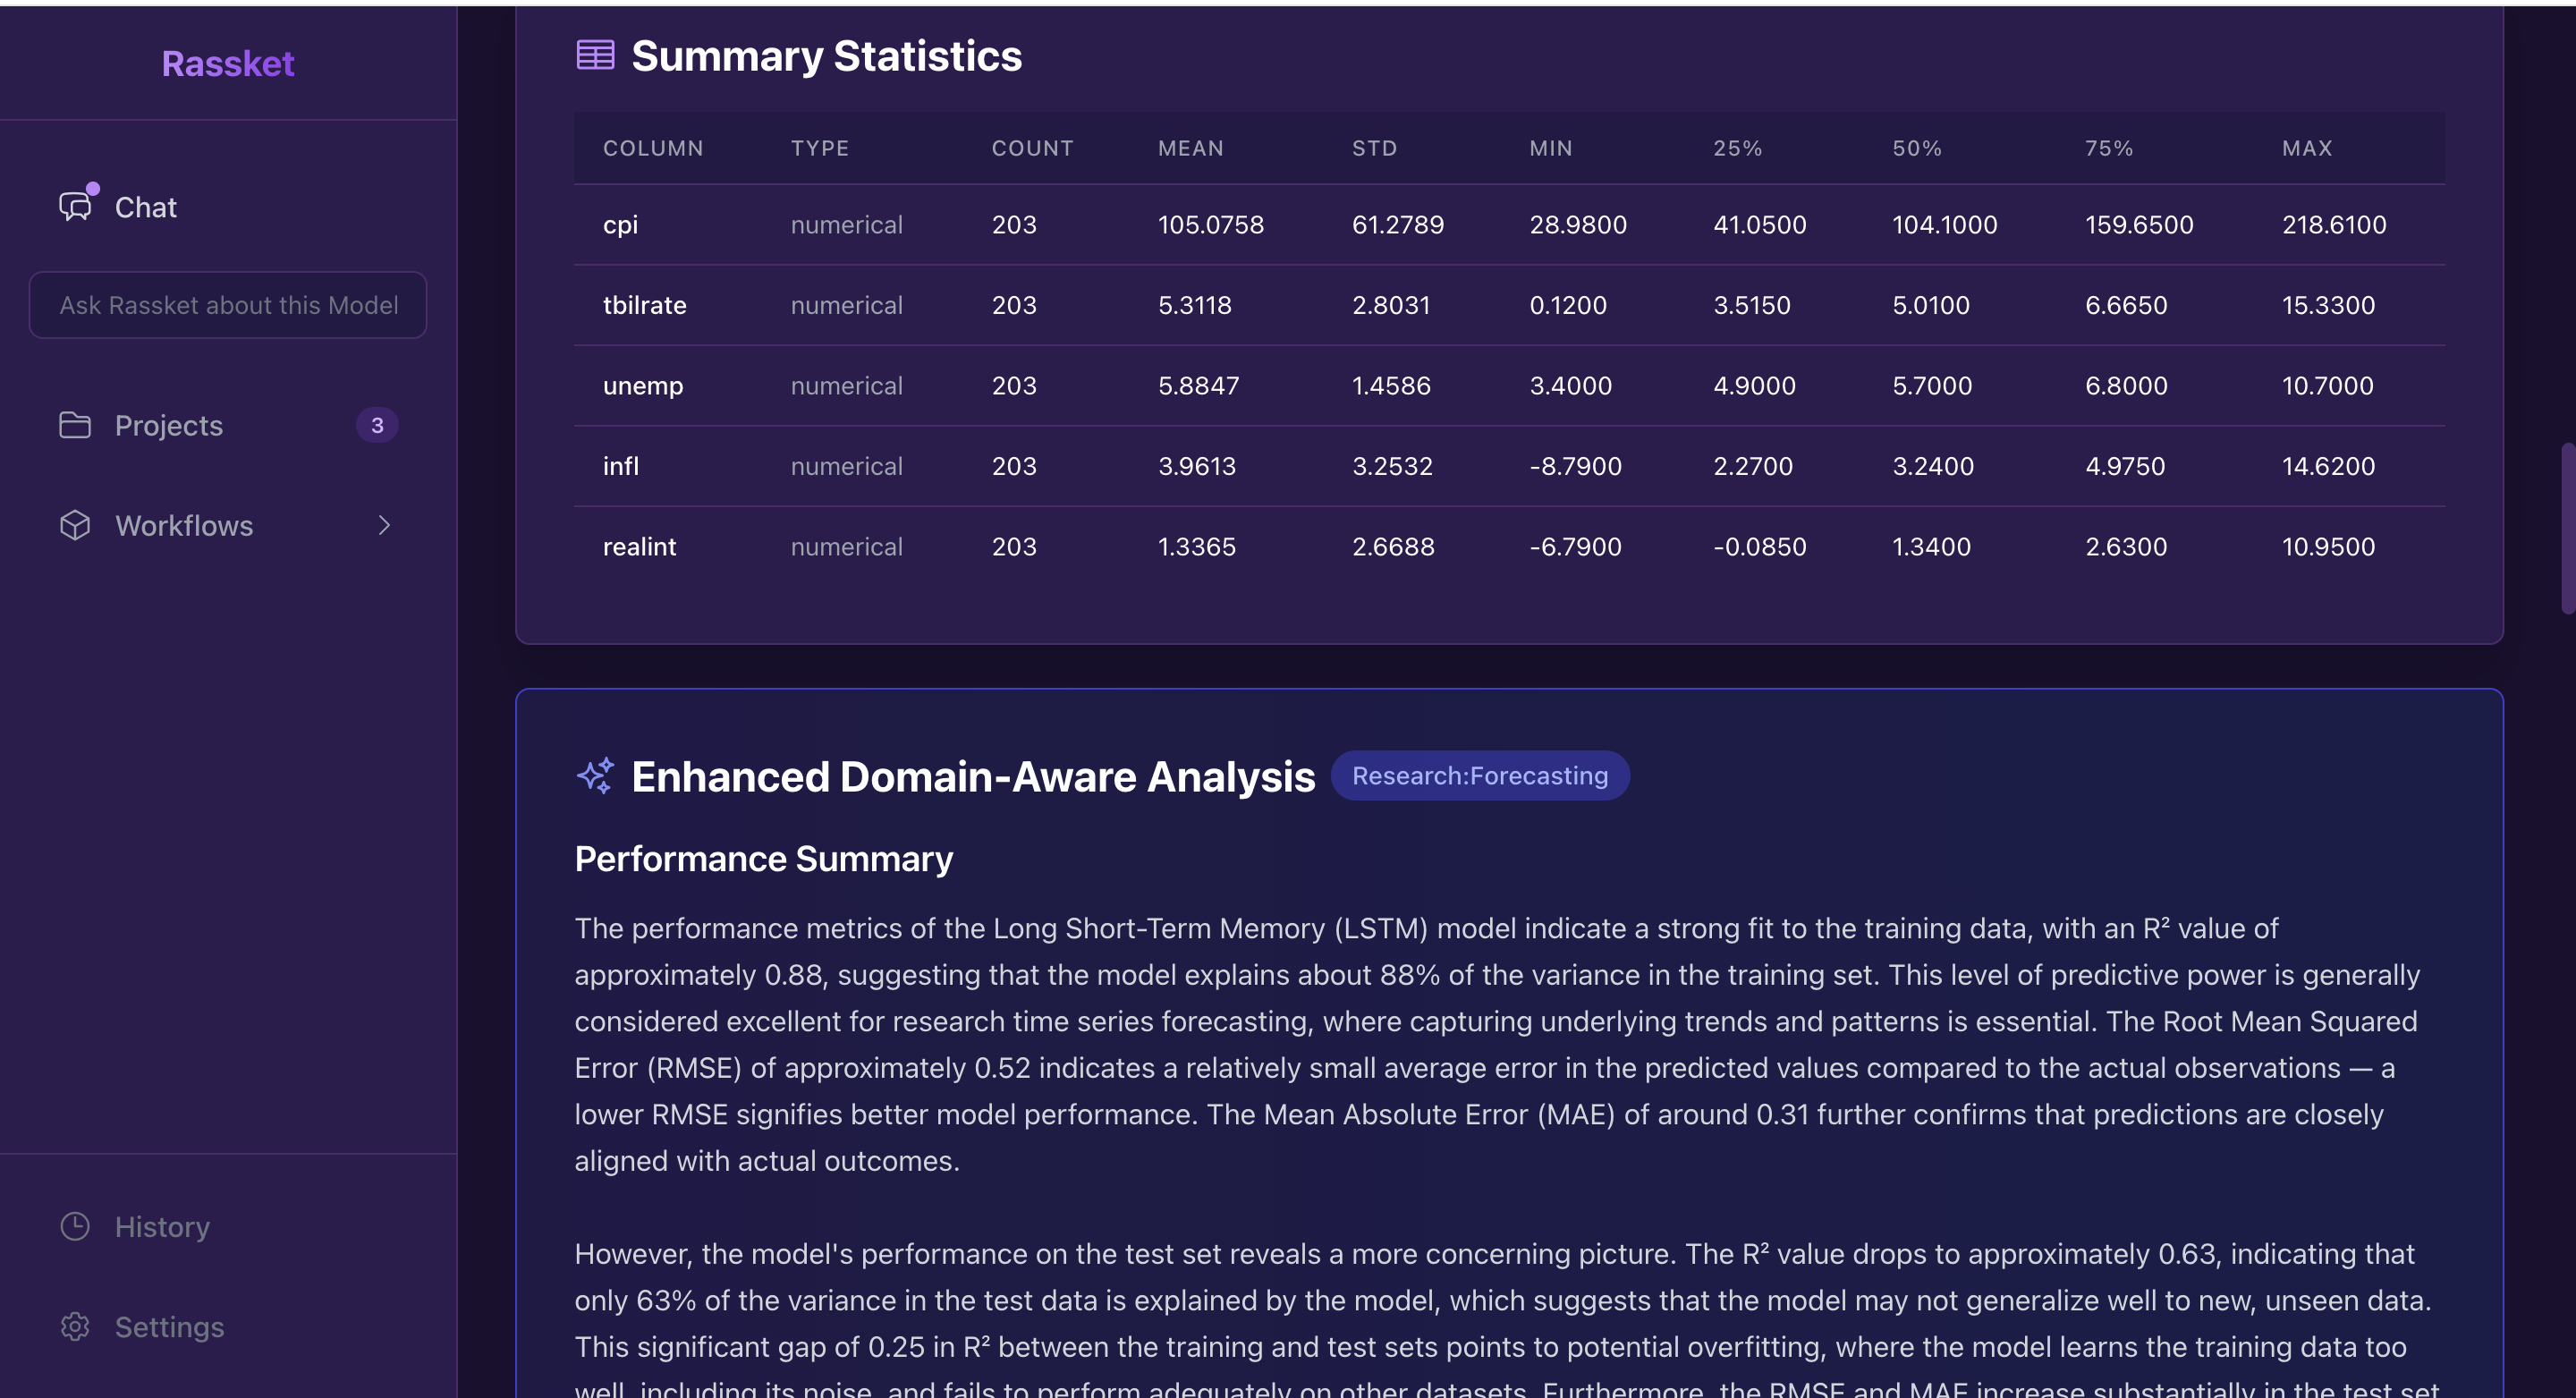
Task: Click the sparkles icon beside Enhanced Domain-Aware Analysis
Action: pyautogui.click(x=595, y=775)
